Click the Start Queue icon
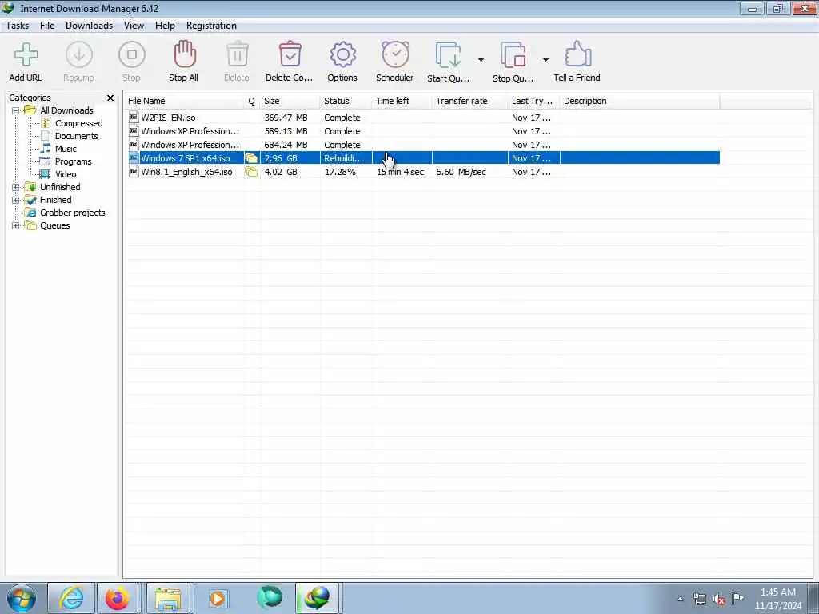Image resolution: width=819 pixels, height=614 pixels. (x=448, y=55)
